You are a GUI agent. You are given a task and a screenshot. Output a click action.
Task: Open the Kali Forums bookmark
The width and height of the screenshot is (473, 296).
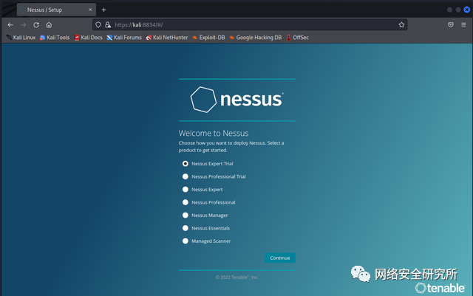click(124, 38)
